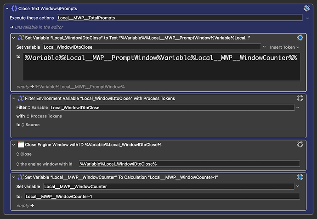Open gear menu of Close Engine Window action
The width and height of the screenshot is (317, 219).
[300, 145]
